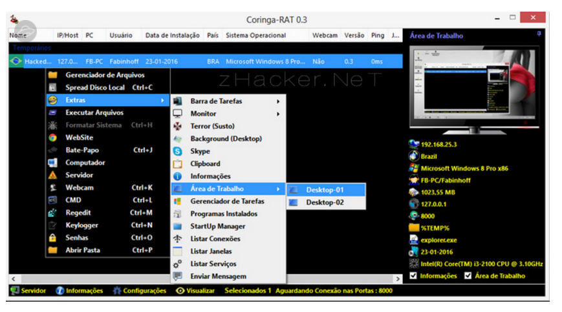Click Visualizar label in the status bar
This screenshot has width=562, height=312.
[x=200, y=291]
